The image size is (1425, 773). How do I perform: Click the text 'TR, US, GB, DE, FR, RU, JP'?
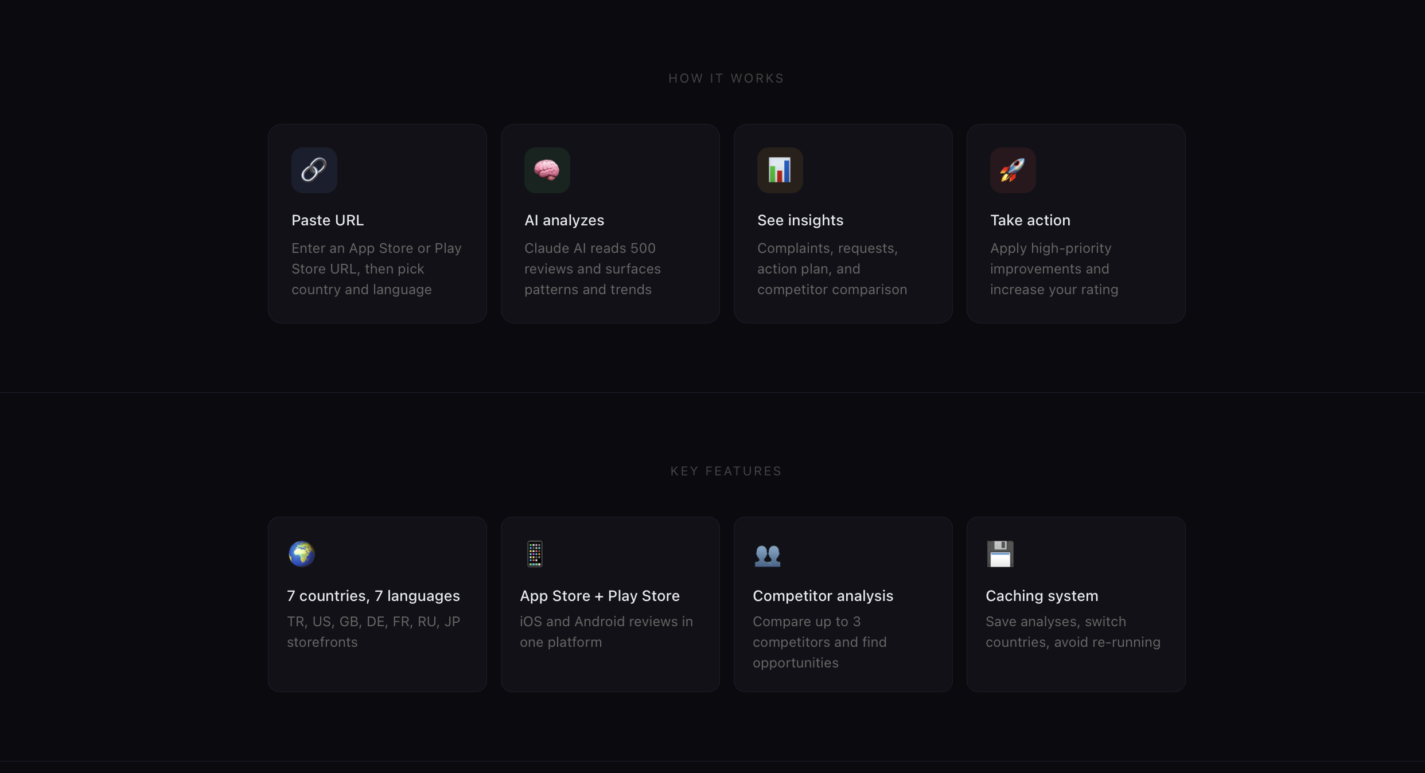coord(373,622)
